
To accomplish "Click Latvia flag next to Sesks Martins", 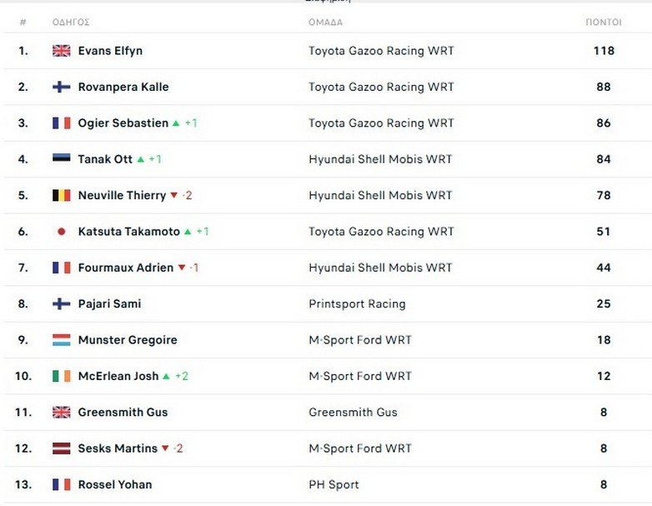I will coord(62,448).
